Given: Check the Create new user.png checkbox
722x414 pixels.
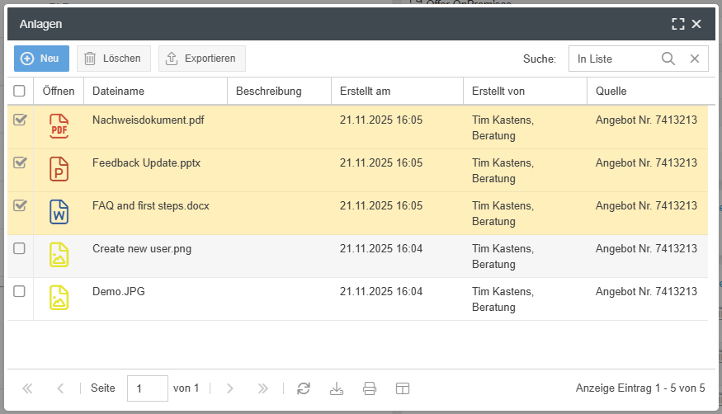Looking at the screenshot, I should pos(20,248).
